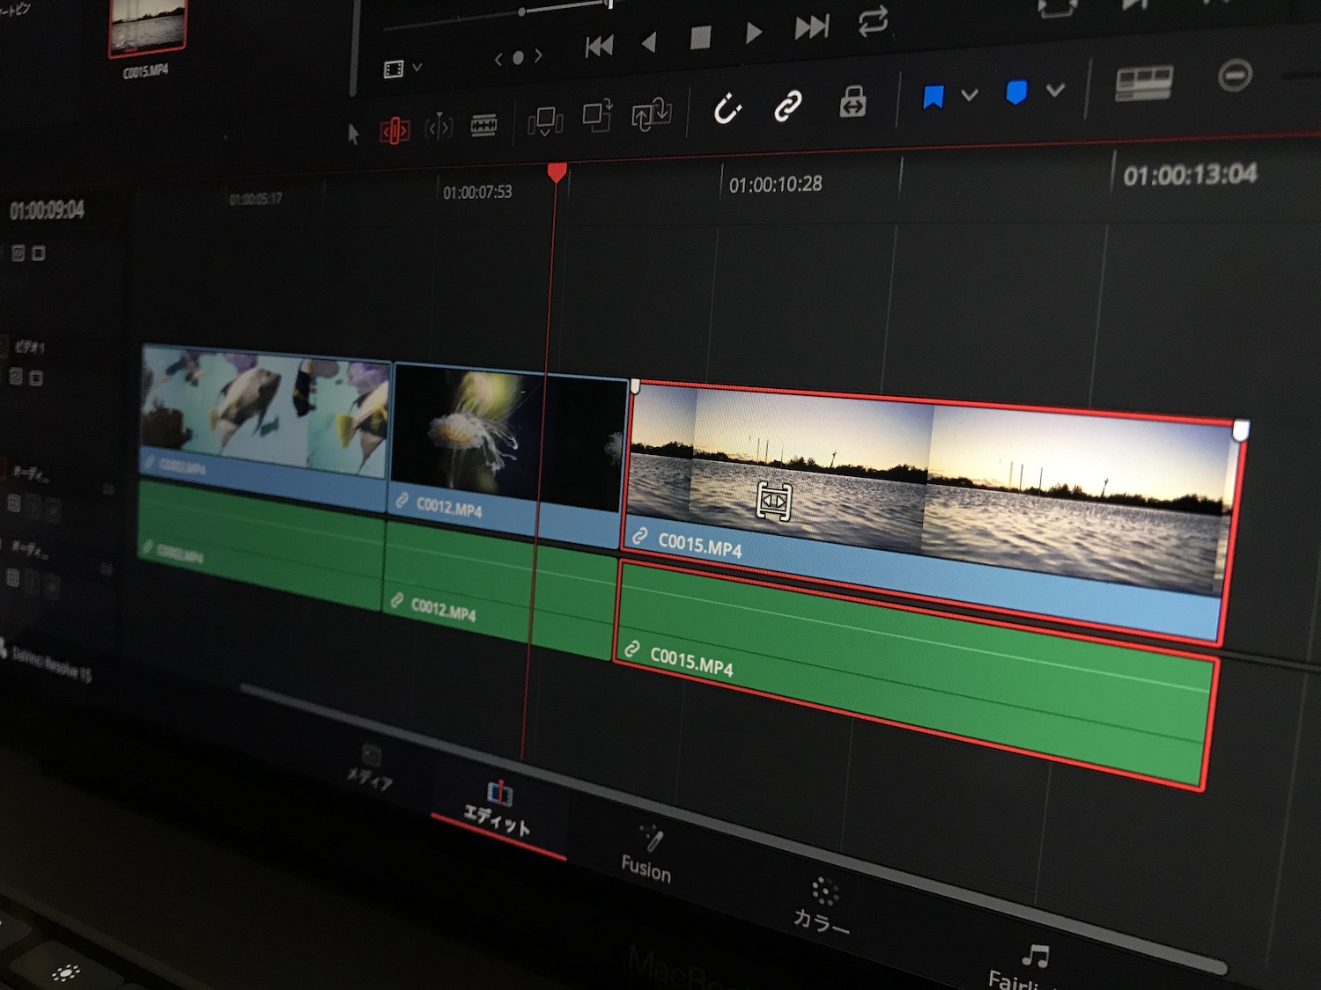Add a blue flag to the clip
Screen dimensions: 1321x990
point(934,96)
